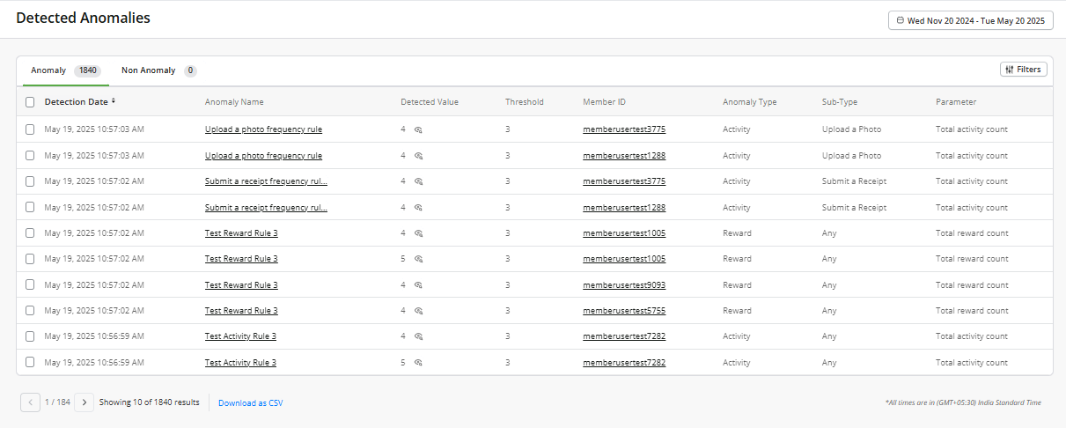1066x428 pixels.
Task: Click the Member ID column header
Action: tap(605, 102)
